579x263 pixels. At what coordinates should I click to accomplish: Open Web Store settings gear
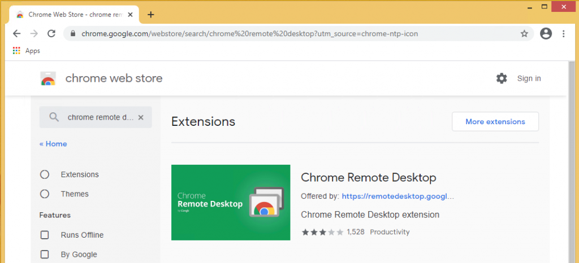point(502,78)
